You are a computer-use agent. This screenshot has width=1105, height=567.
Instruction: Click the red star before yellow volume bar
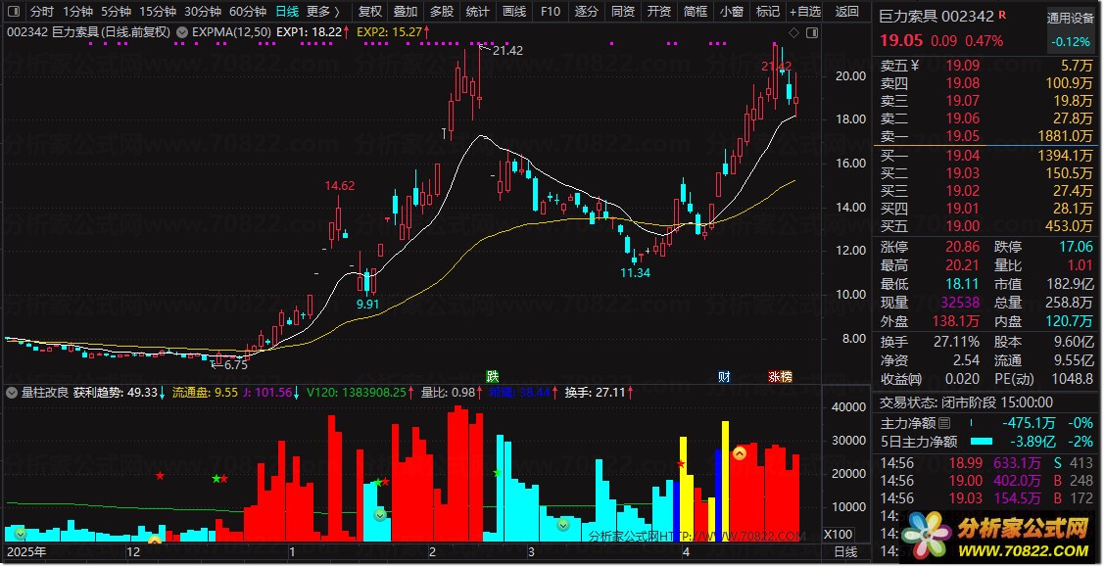[682, 464]
